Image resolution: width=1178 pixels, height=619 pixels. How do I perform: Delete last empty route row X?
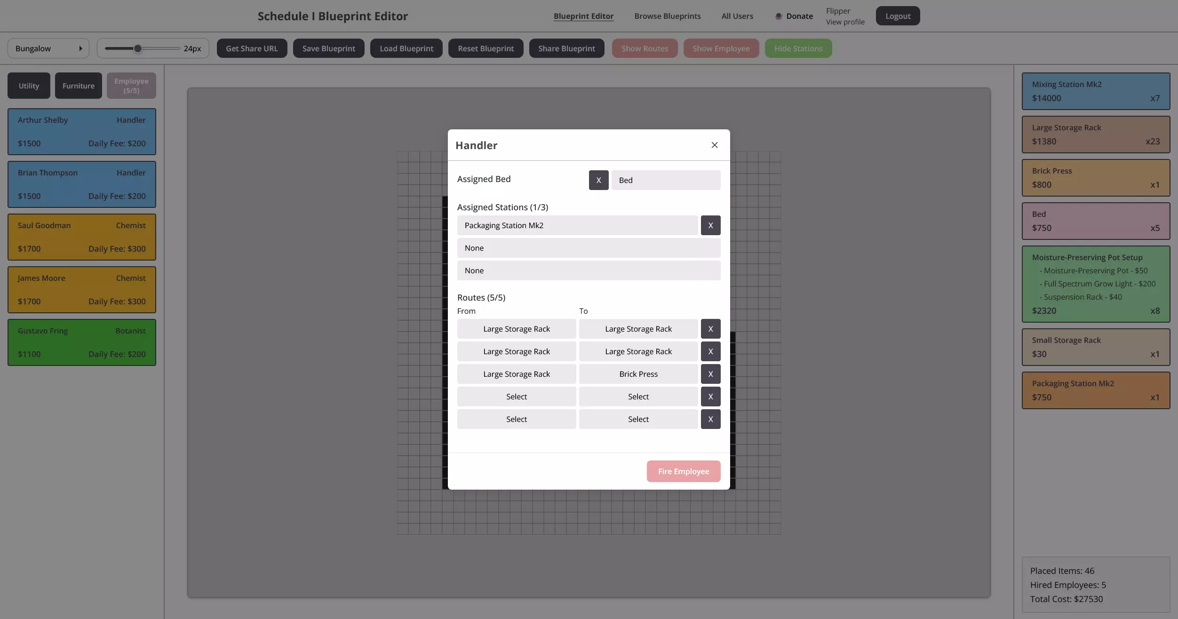tap(710, 419)
